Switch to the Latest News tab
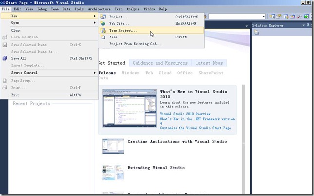 point(209,63)
